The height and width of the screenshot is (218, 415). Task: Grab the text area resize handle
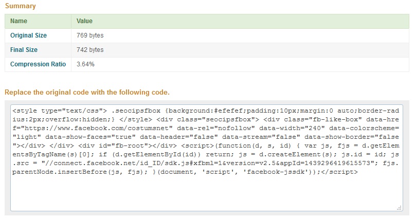(400, 208)
